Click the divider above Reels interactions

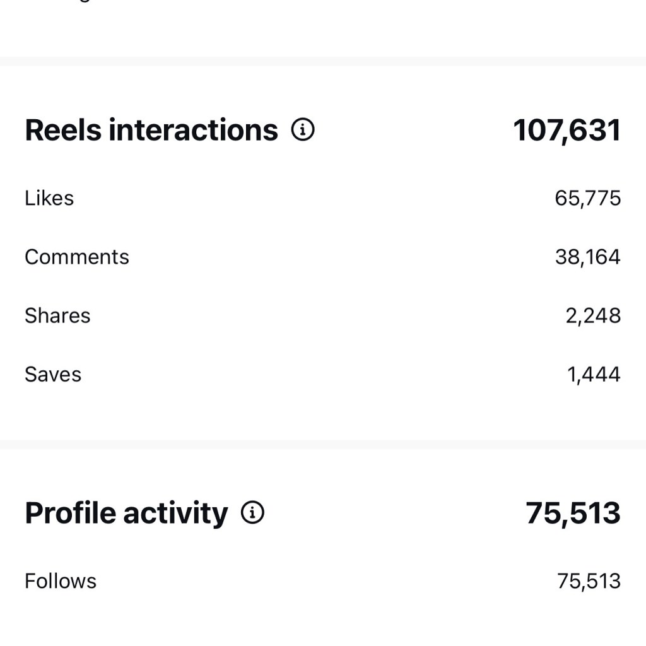(323, 61)
